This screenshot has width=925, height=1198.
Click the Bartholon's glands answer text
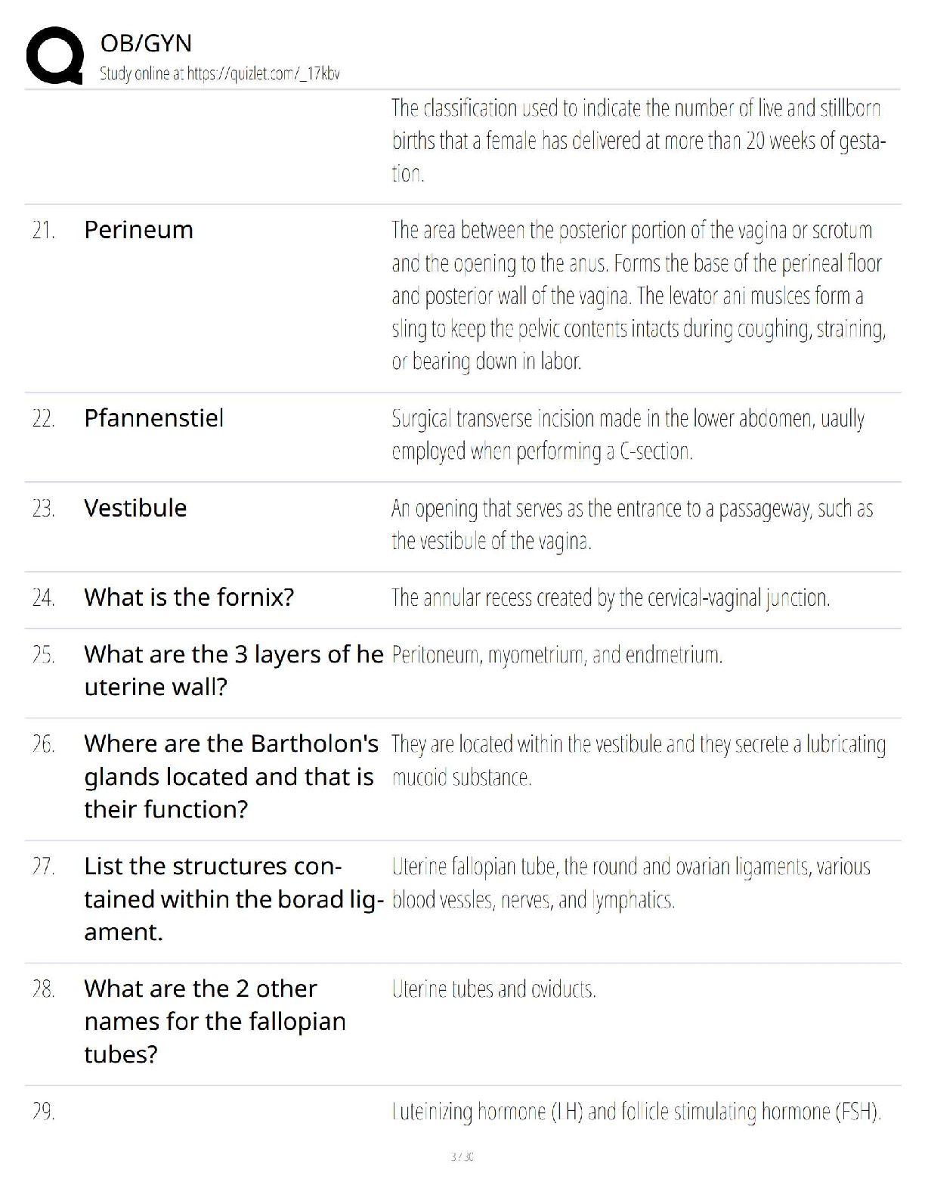click(x=638, y=761)
